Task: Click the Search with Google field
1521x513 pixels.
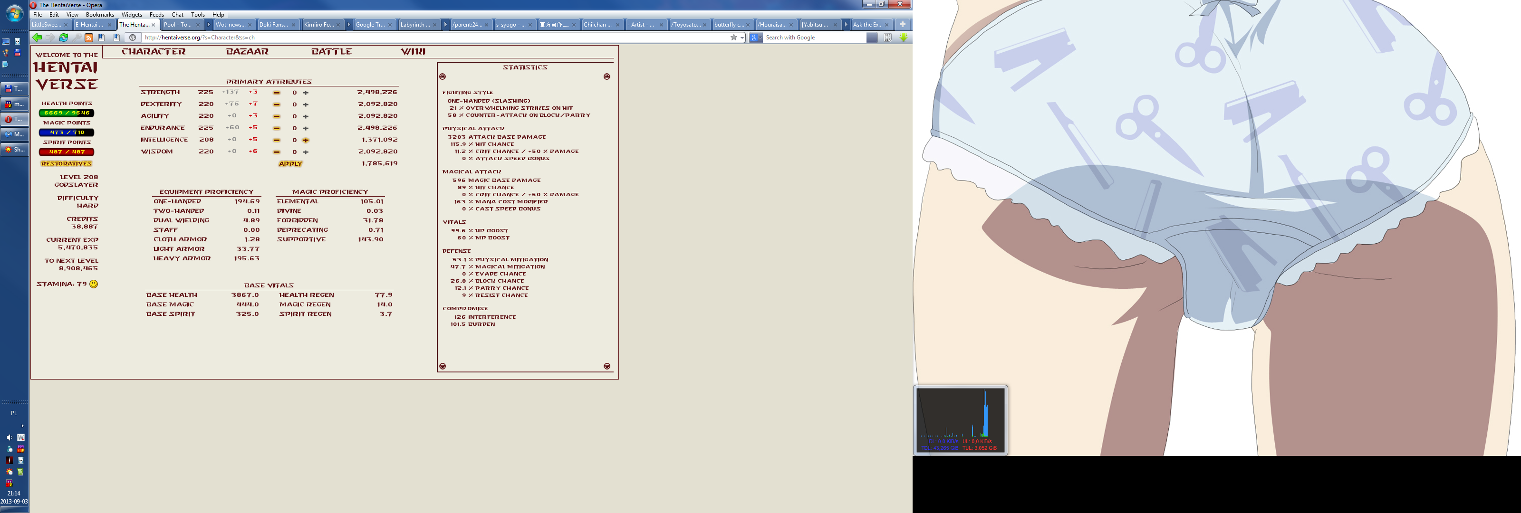Action: (815, 38)
